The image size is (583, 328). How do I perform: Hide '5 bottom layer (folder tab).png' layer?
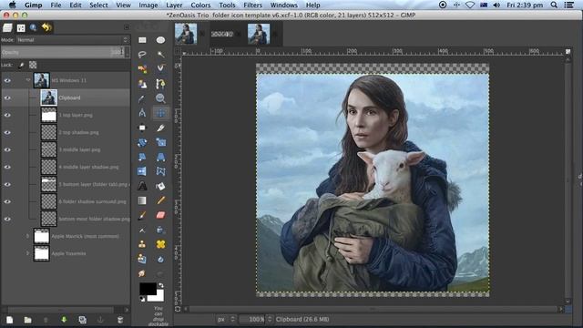pyautogui.click(x=7, y=184)
